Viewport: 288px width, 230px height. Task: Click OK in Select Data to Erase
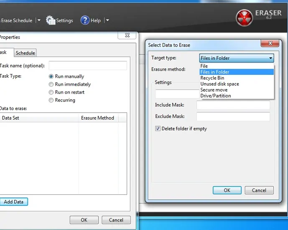pyautogui.click(x=227, y=190)
